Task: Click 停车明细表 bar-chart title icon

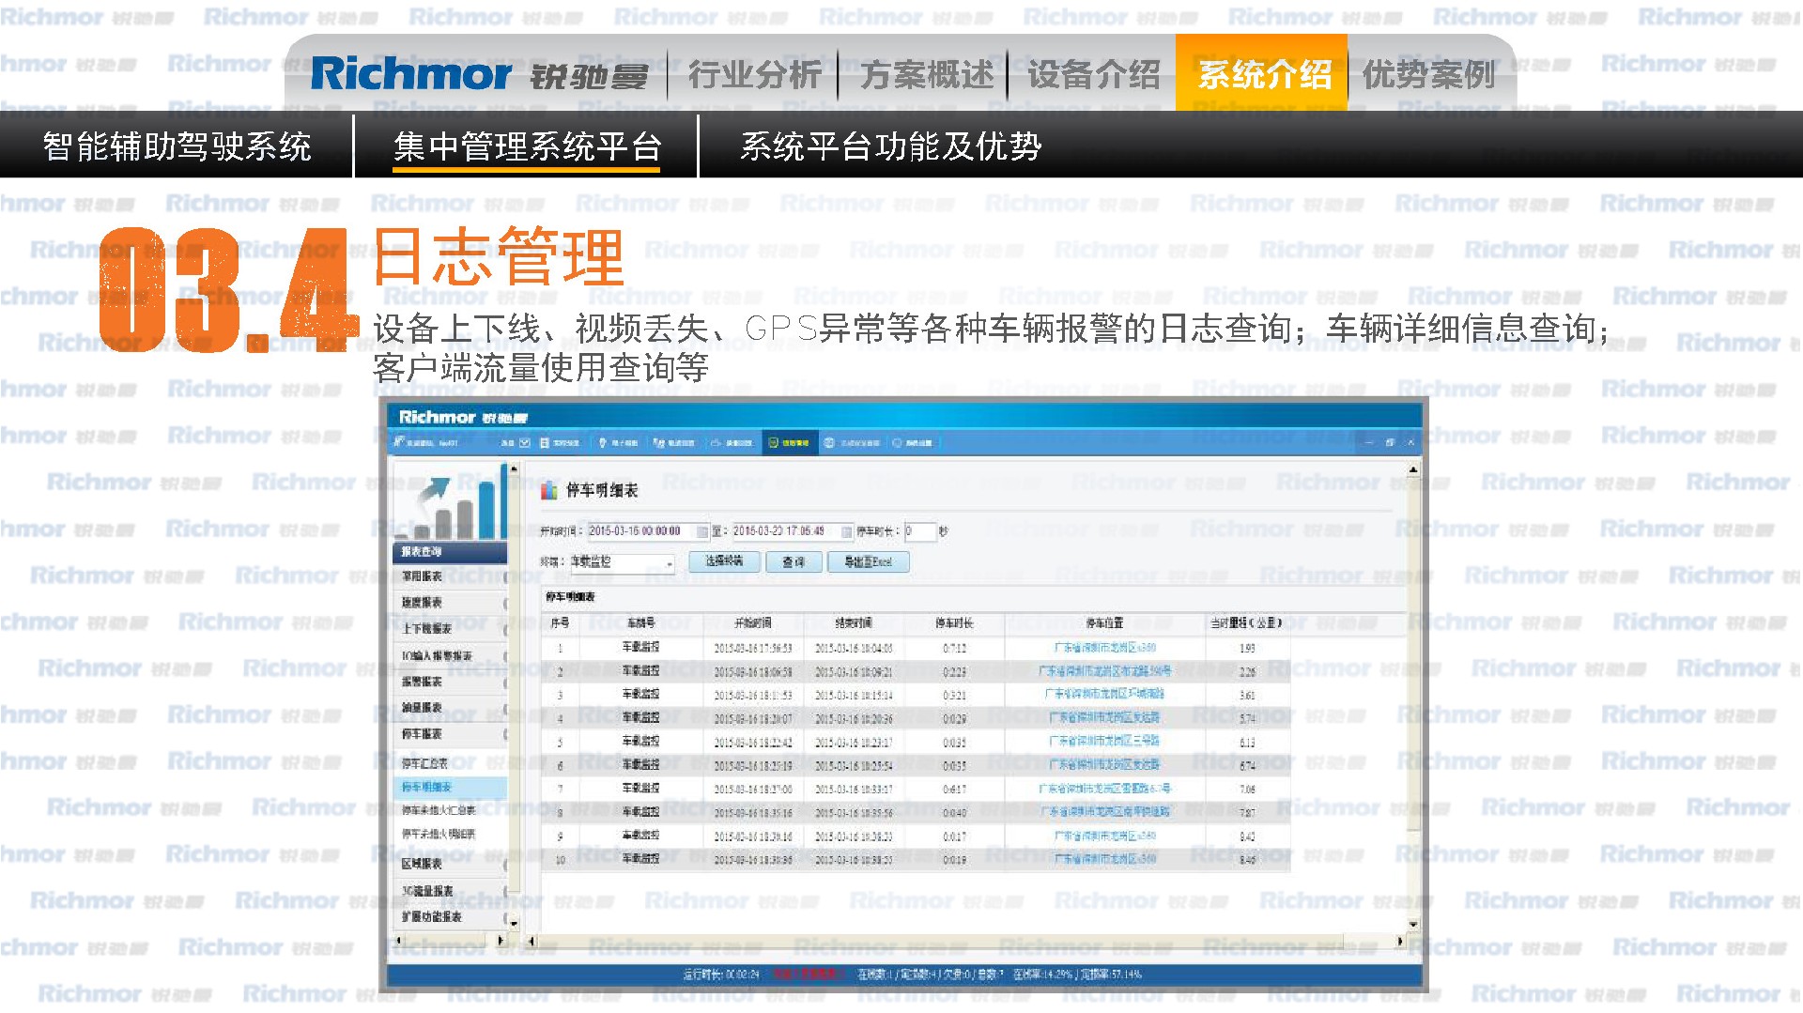Action: (550, 490)
